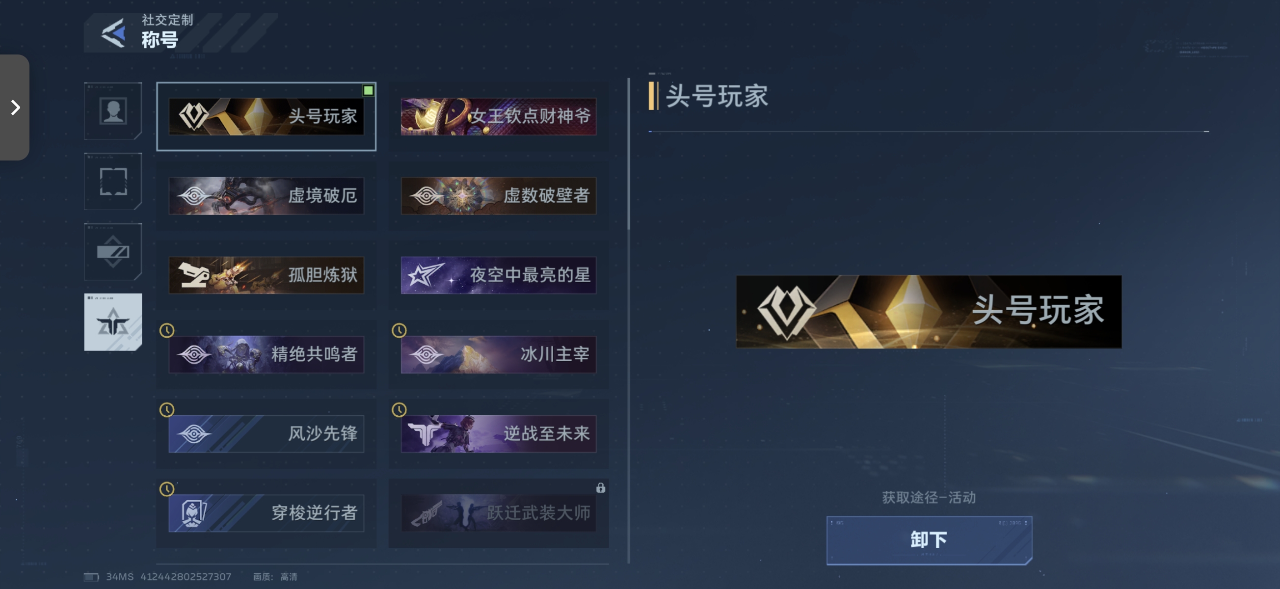Select the 逆战至未来 title
The image size is (1280, 589).
pos(498,434)
